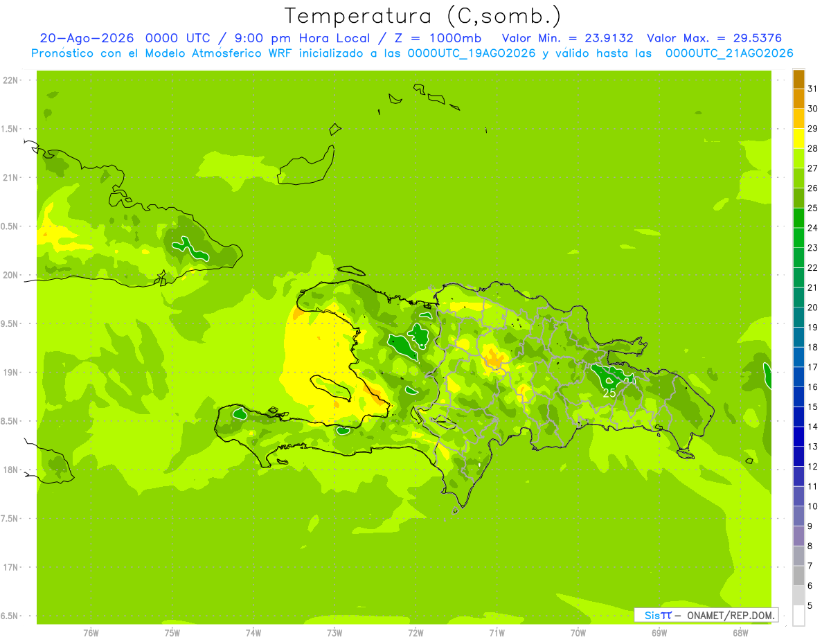The height and width of the screenshot is (642, 831).
Task: Click the '72W' longitude axis label
Action: tap(415, 633)
